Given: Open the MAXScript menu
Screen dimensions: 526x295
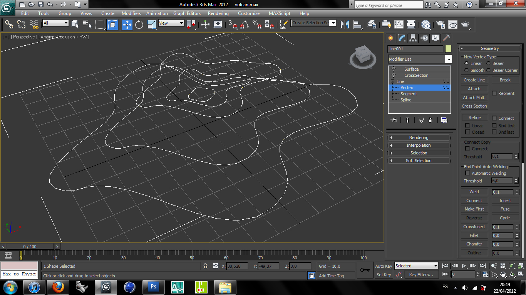Looking at the screenshot, I should click(279, 13).
